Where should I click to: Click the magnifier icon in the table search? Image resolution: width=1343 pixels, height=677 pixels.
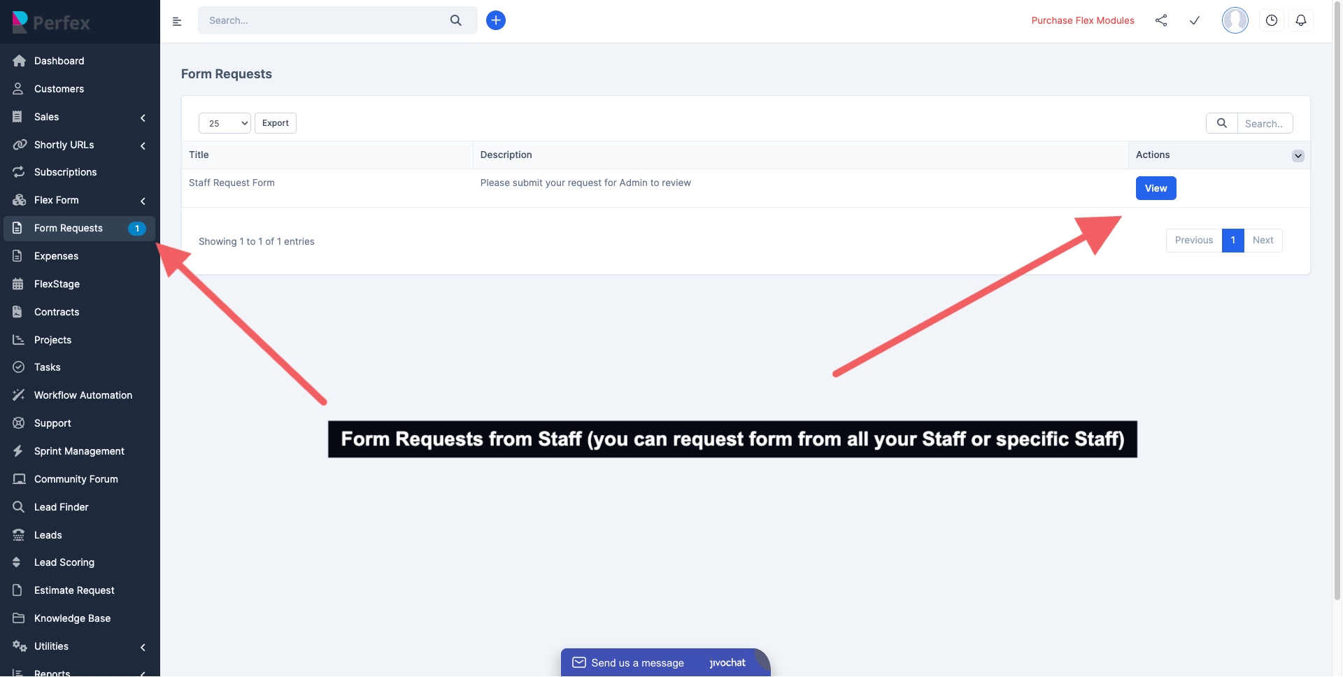coord(1222,123)
